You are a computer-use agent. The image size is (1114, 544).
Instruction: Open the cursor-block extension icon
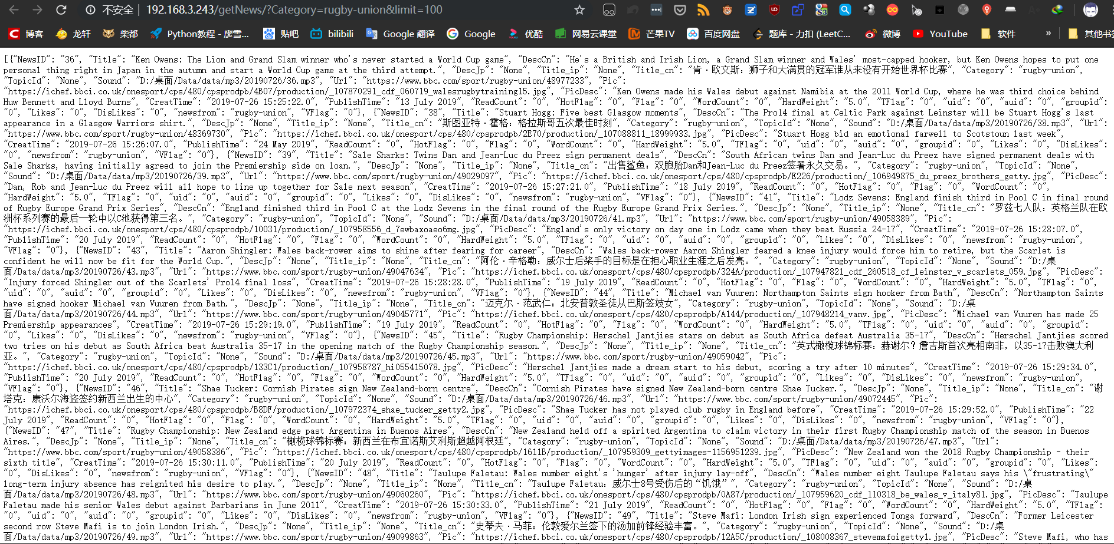point(916,10)
